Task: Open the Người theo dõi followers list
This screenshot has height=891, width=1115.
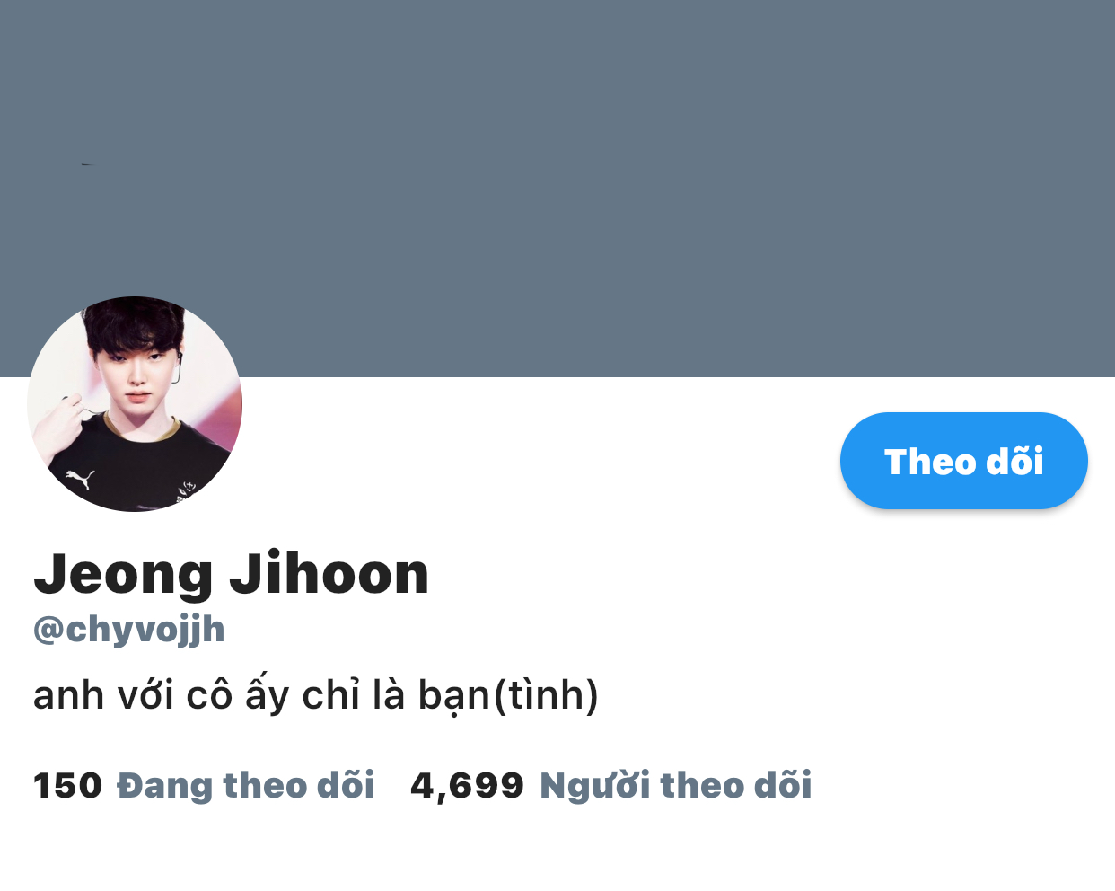Action: [676, 785]
